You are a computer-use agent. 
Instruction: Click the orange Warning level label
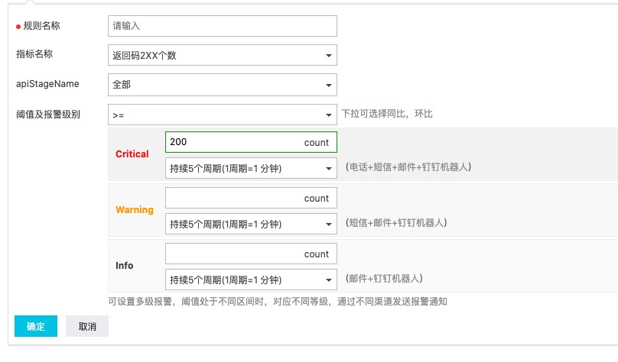pos(135,210)
